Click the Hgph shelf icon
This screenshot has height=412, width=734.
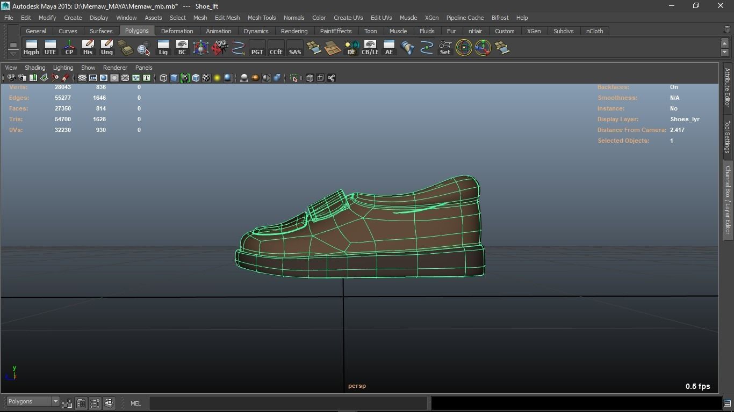coord(31,48)
